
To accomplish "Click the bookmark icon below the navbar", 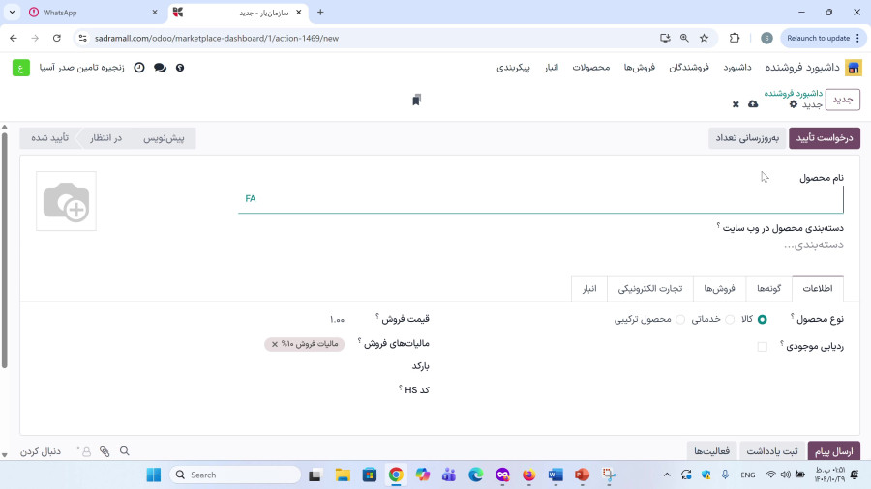I will (416, 101).
